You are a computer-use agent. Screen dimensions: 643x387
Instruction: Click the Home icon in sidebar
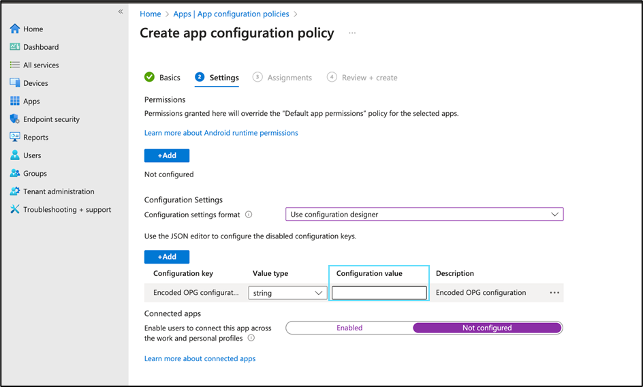(x=15, y=29)
